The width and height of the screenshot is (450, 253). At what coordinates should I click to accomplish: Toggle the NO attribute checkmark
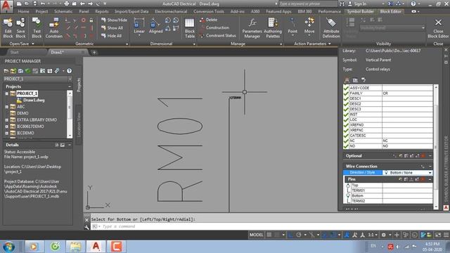(346, 146)
